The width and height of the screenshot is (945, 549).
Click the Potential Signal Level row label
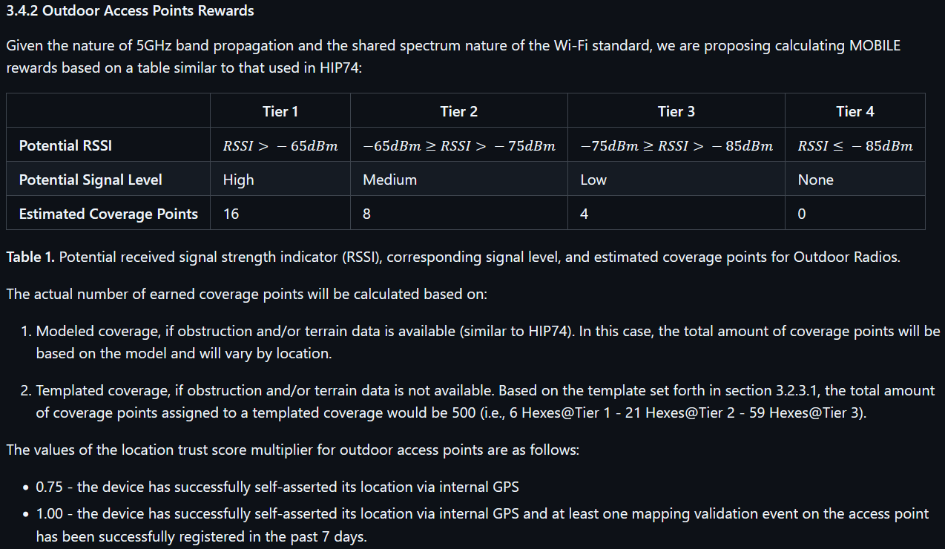(90, 180)
